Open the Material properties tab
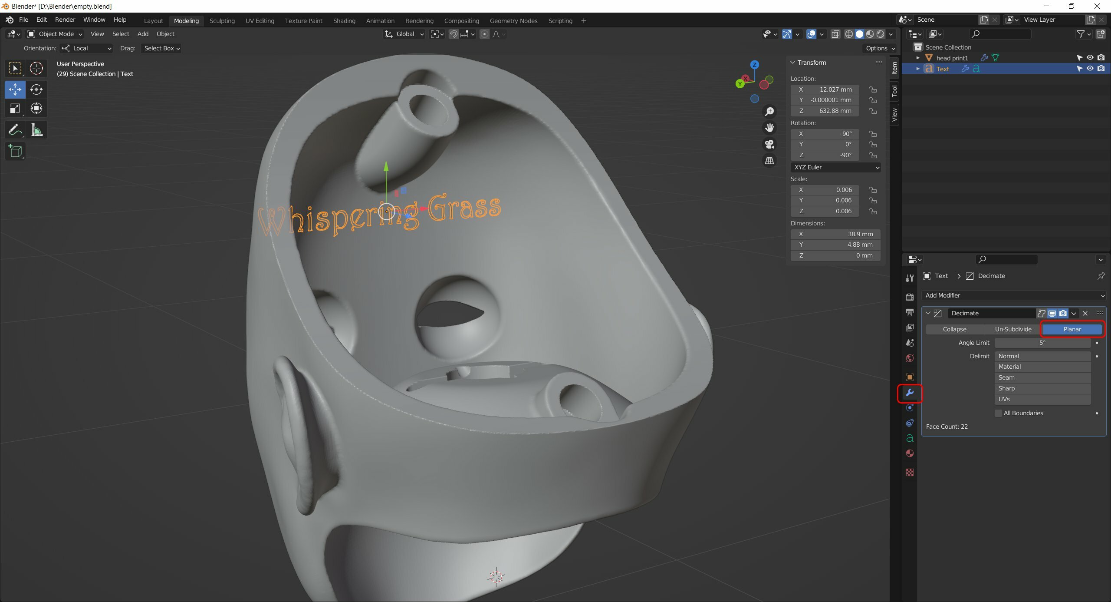This screenshot has height=602, width=1111. point(910,453)
